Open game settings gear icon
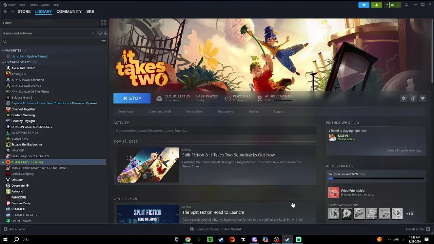This screenshot has width=434, height=244. click(403, 98)
